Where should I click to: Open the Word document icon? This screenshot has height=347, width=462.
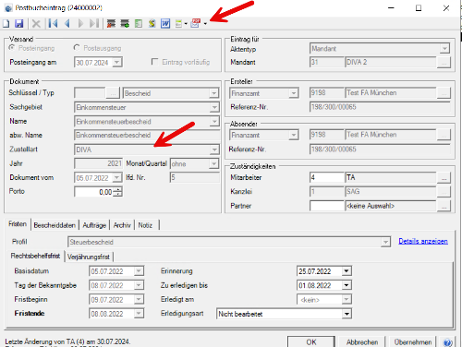(165, 24)
